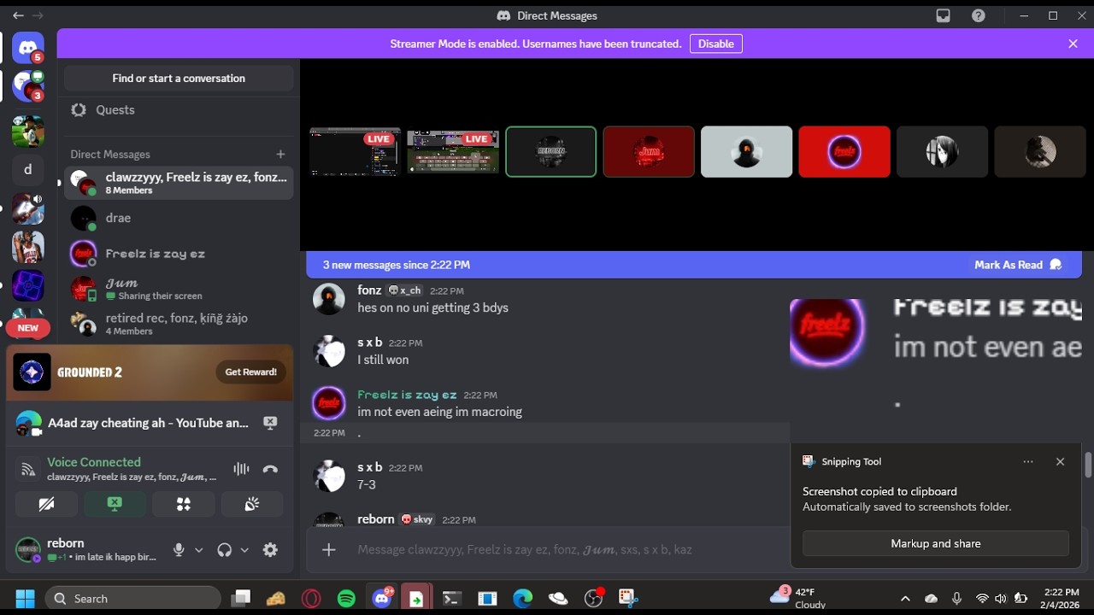The width and height of the screenshot is (1094, 615).
Task: Open retired rec, fonz group chat
Action: pos(179,324)
